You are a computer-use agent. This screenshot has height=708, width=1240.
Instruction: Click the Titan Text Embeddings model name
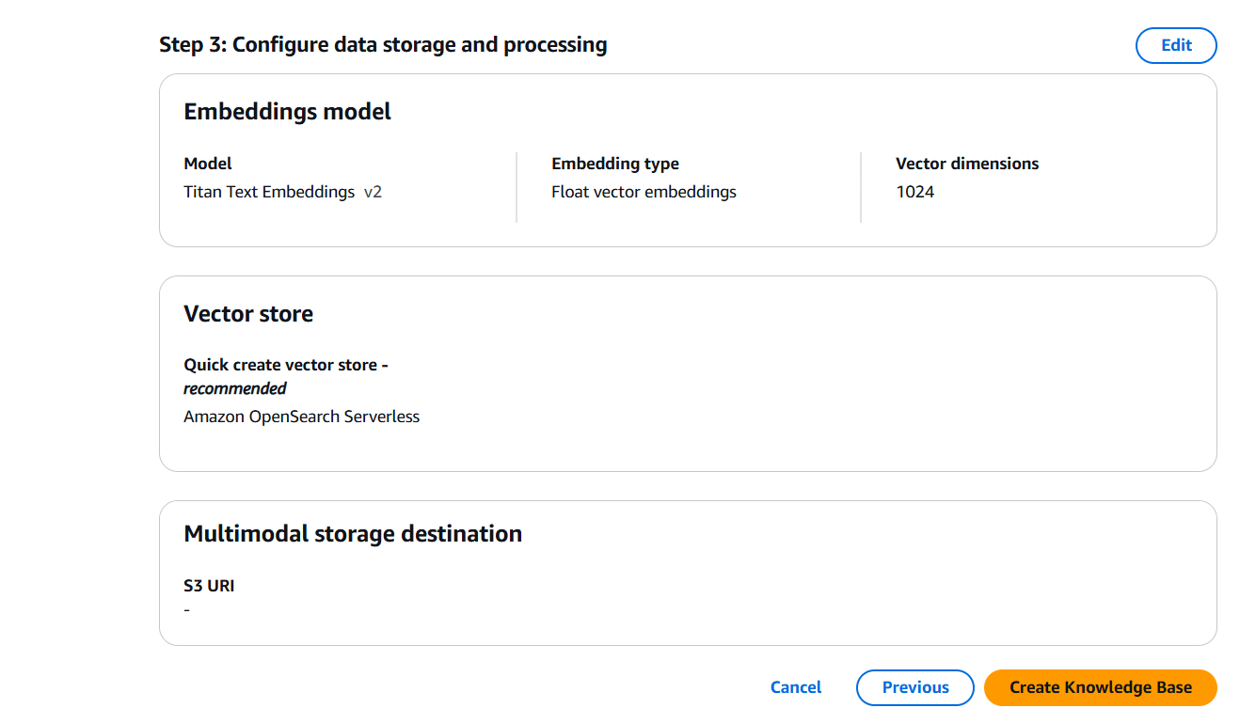pyautogui.click(x=269, y=192)
